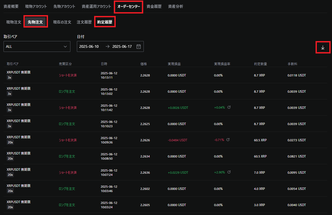This screenshot has height=215, width=332.
Task: Click the 3x badge in 10:13:02 row
Action: pyautogui.click(x=9, y=94)
